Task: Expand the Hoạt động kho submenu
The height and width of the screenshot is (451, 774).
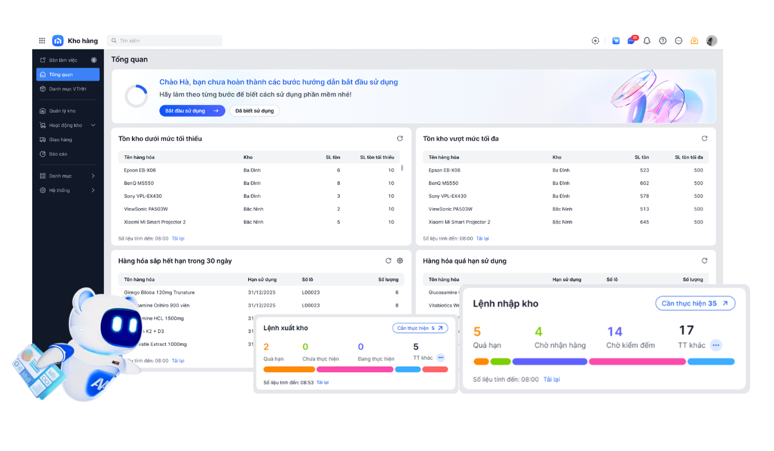Action: (x=93, y=126)
